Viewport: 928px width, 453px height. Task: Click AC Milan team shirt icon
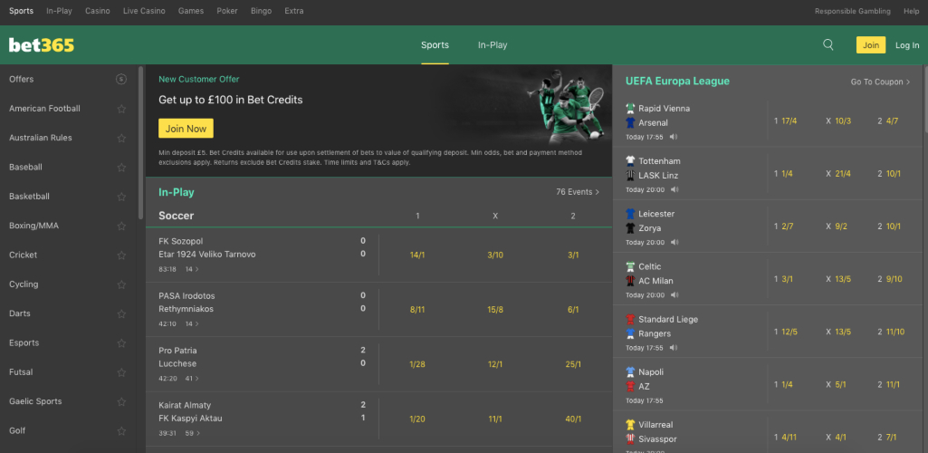point(630,281)
